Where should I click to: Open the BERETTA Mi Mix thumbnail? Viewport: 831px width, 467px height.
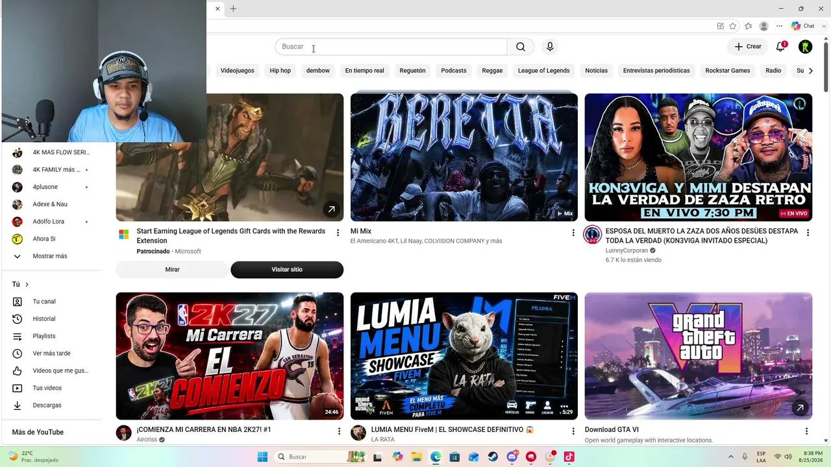[x=464, y=158]
